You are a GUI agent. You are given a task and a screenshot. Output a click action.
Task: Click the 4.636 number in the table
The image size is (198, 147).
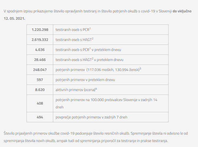click(x=40, y=50)
